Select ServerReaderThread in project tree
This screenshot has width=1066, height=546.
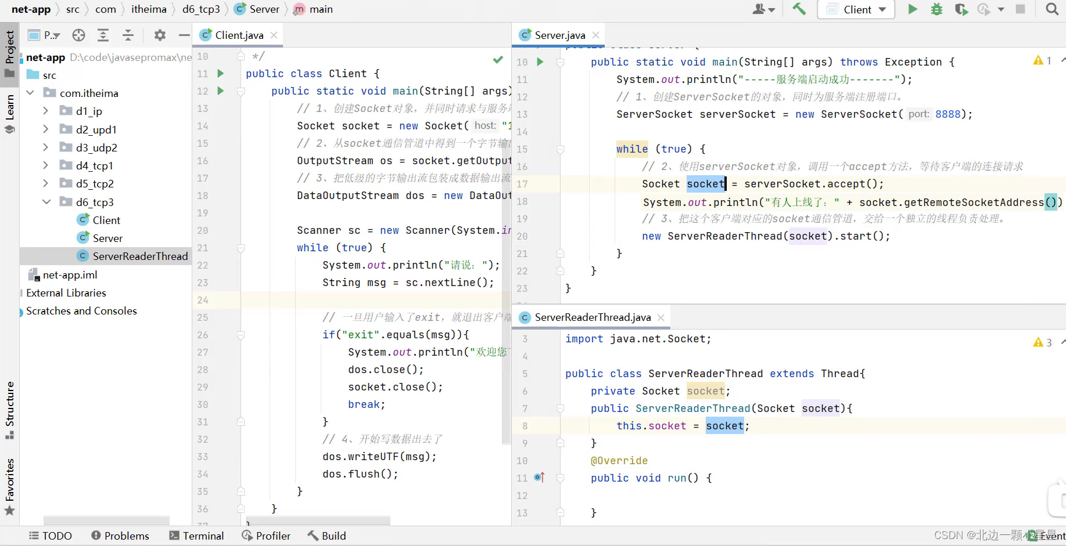click(139, 256)
